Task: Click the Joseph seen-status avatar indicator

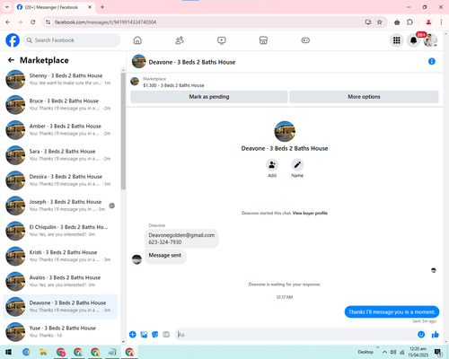Action: tap(112, 206)
